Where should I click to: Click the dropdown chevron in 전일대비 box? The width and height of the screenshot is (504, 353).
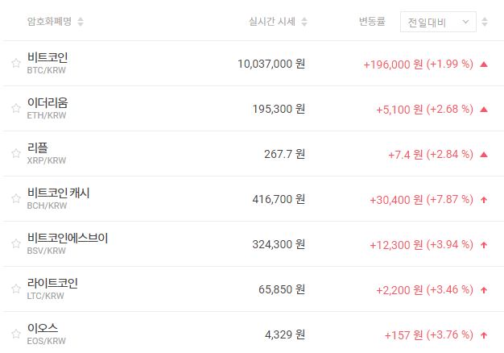coord(465,22)
